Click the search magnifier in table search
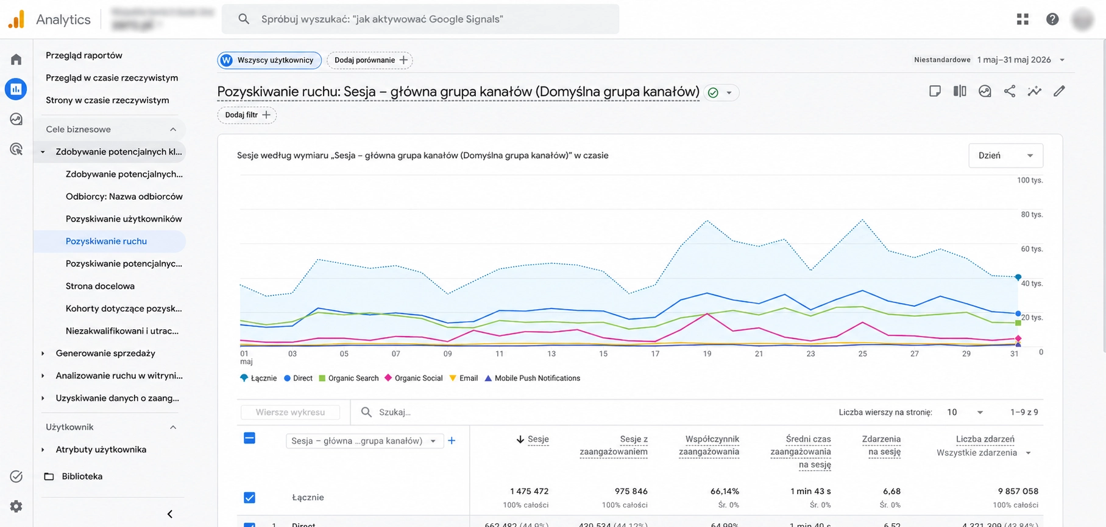Viewport: 1106px width, 527px height. pyautogui.click(x=366, y=412)
